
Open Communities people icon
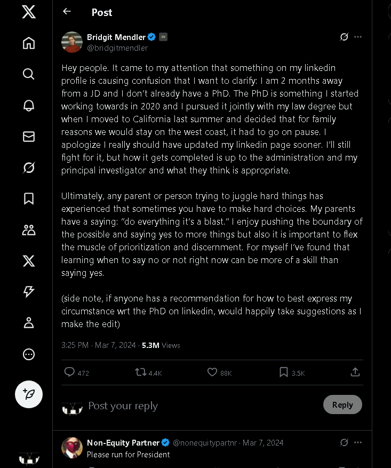click(29, 230)
